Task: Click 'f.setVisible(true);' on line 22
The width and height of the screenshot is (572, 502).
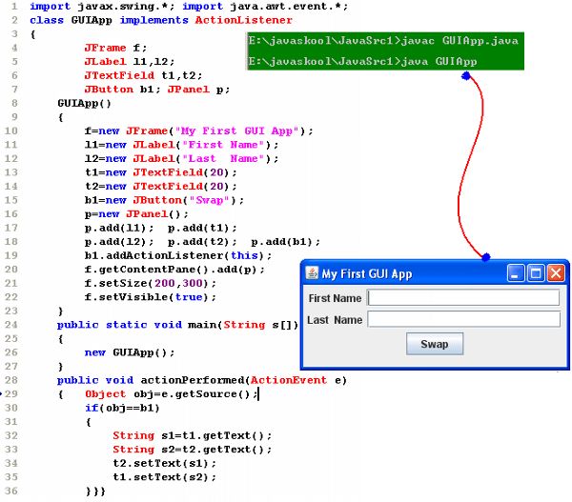Action: (151, 297)
